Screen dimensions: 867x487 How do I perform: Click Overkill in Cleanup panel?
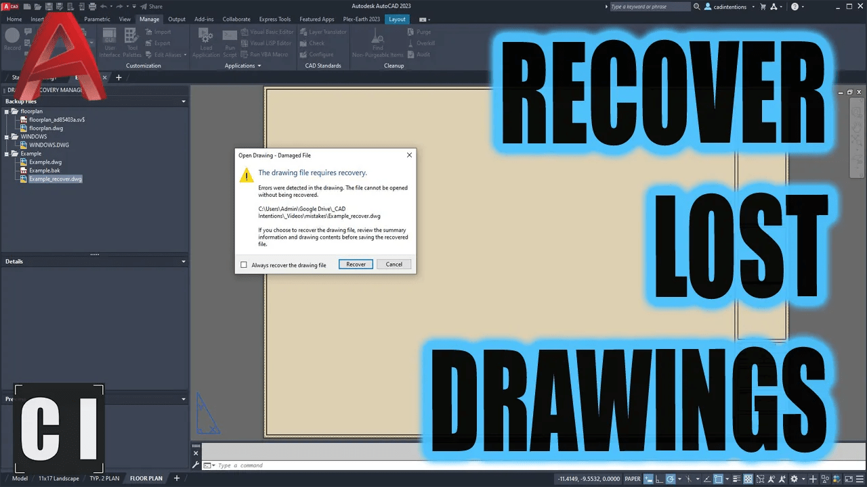pos(421,43)
